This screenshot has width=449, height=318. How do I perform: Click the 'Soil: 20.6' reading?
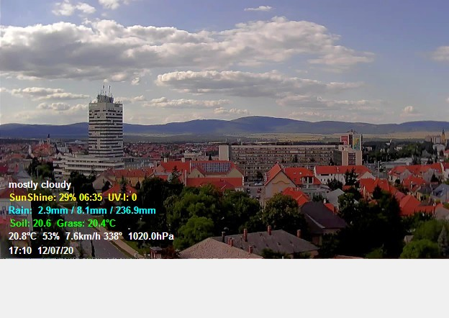click(x=31, y=223)
